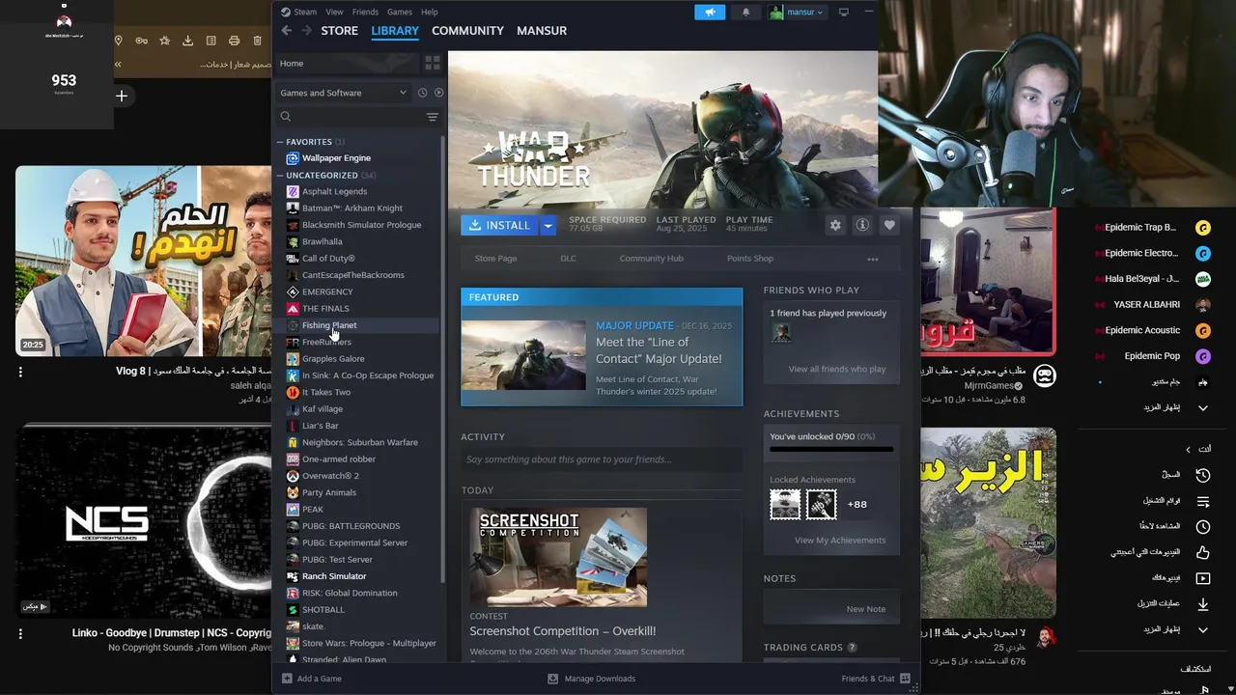The width and height of the screenshot is (1236, 695).
Task: Click the library search field
Action: (350, 117)
